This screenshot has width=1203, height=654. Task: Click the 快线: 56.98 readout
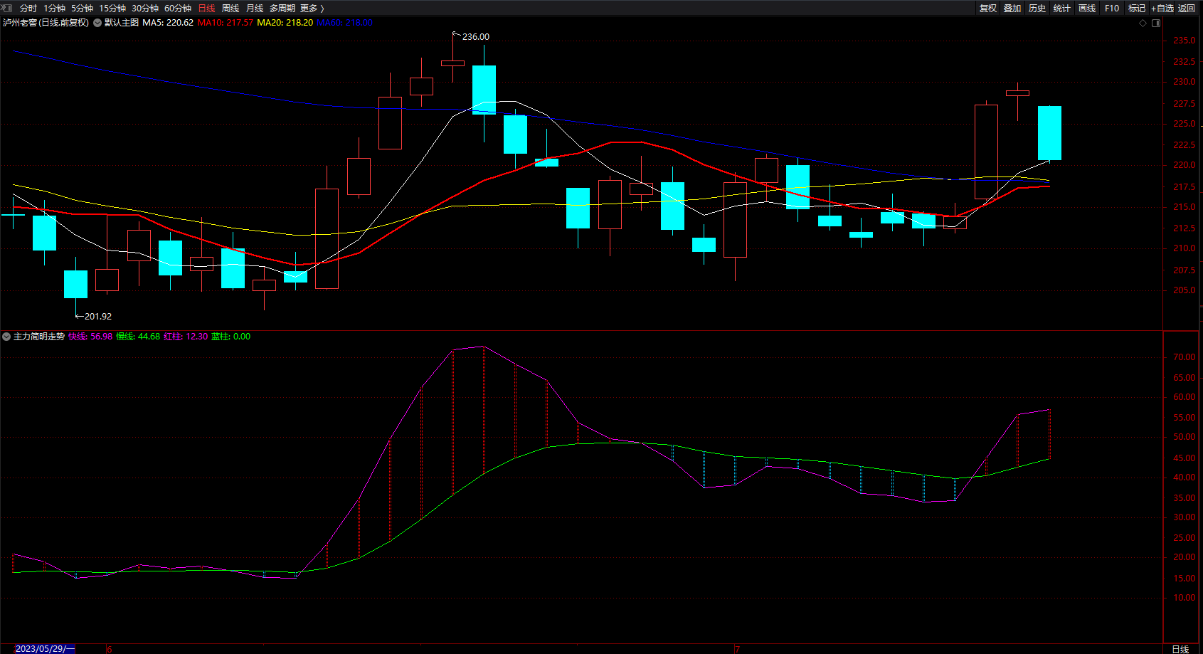pyautogui.click(x=90, y=337)
